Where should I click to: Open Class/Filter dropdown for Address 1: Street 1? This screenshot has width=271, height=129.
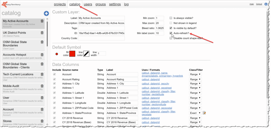click(195, 98)
